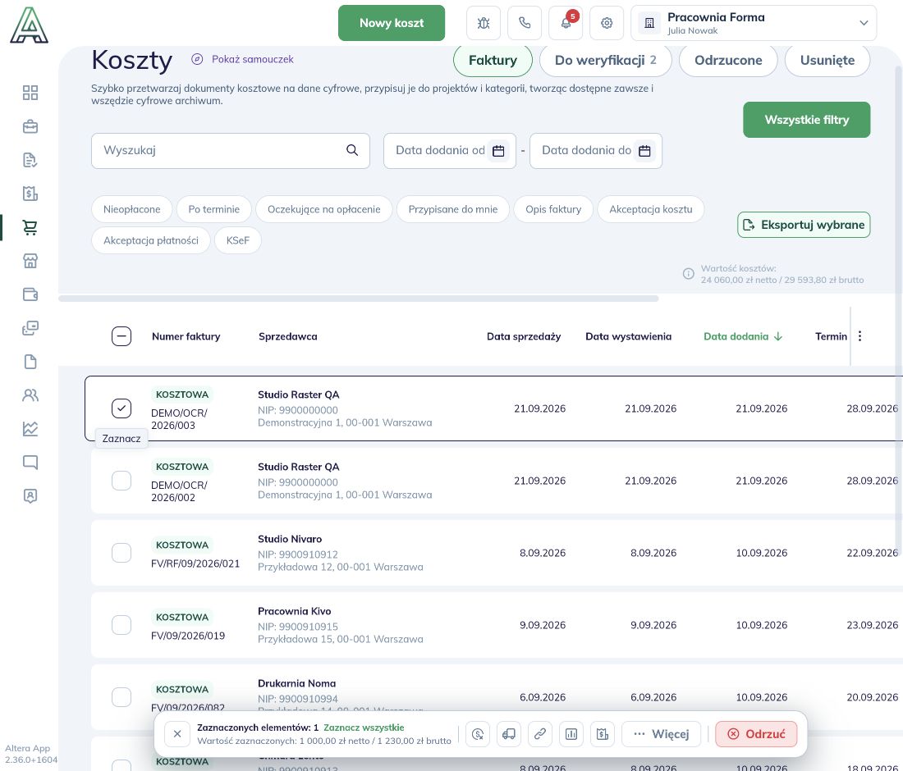Viewport: 903px width, 771px height.
Task: Switch to the Odrzucone tab
Action: click(728, 61)
